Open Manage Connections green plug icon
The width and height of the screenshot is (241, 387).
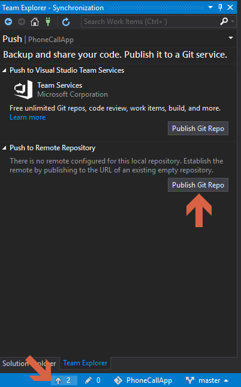coord(48,22)
